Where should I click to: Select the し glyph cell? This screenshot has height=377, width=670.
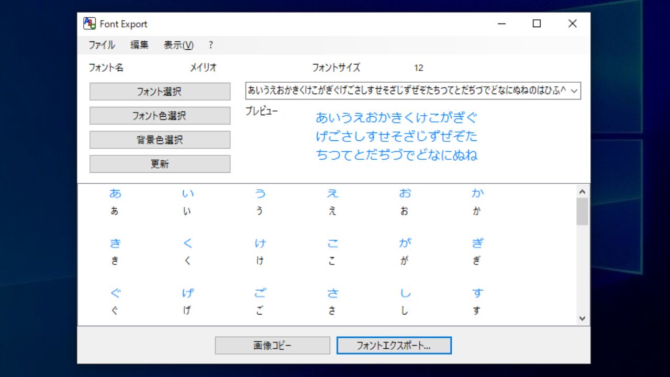point(405,301)
